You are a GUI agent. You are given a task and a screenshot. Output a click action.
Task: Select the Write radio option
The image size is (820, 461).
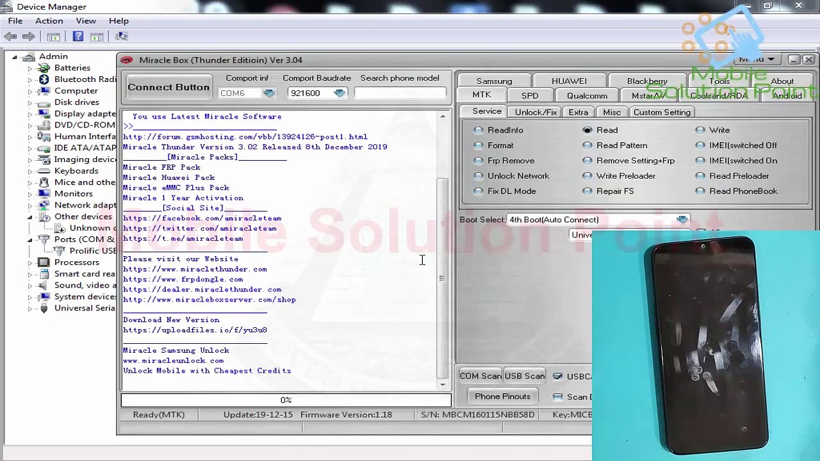pos(700,130)
